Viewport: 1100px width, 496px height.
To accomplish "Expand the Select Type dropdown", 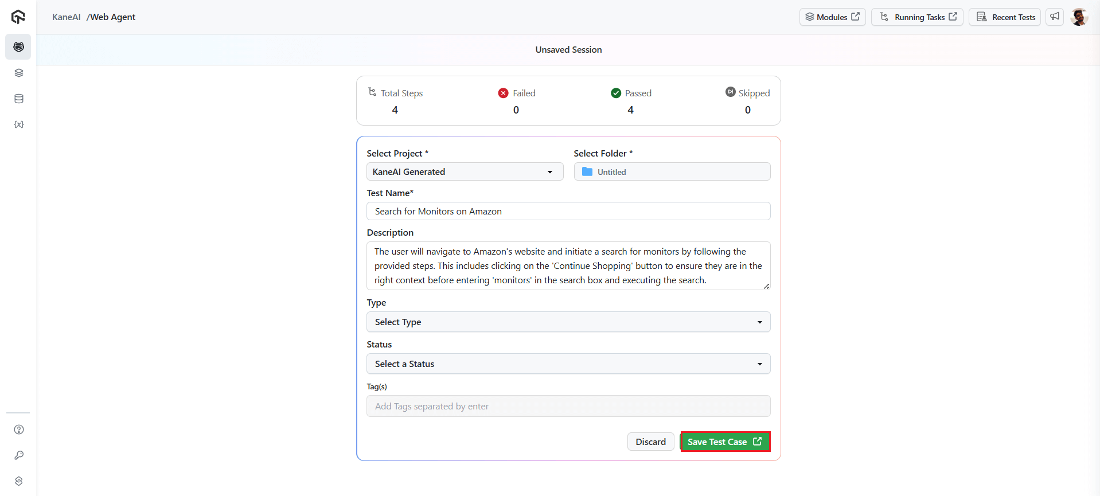I will (568, 322).
